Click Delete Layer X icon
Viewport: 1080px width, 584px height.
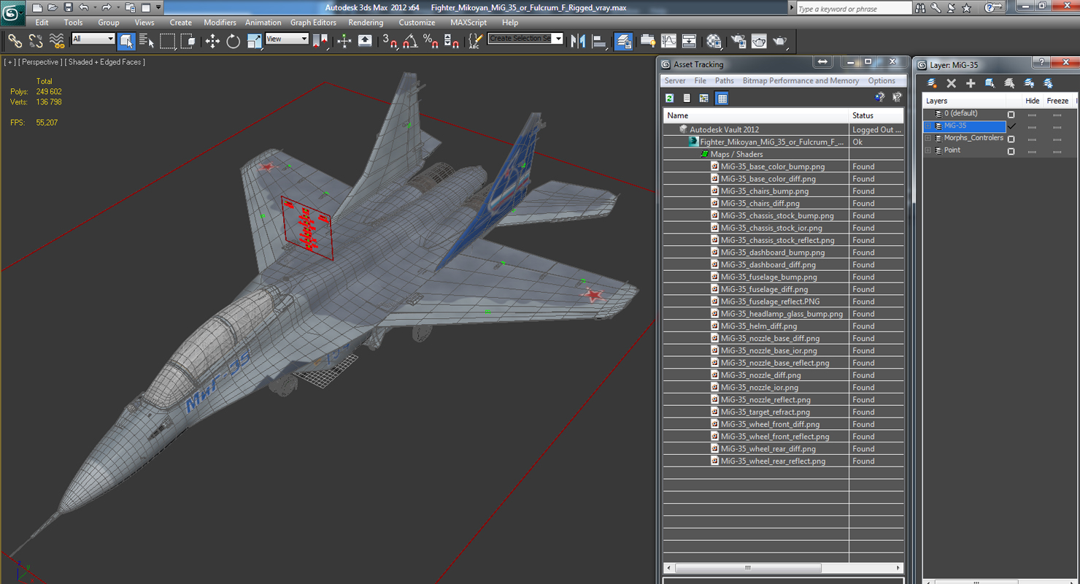pyautogui.click(x=951, y=83)
